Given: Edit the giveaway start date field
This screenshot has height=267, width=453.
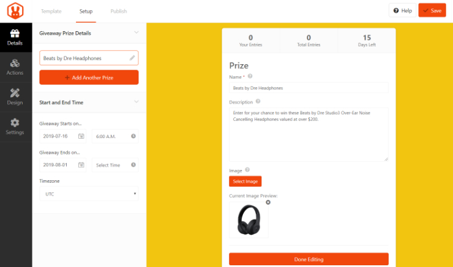Looking at the screenshot, I should pyautogui.click(x=62, y=136).
